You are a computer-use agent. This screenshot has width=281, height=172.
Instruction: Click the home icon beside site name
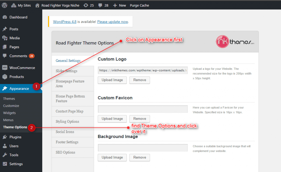(37, 5)
